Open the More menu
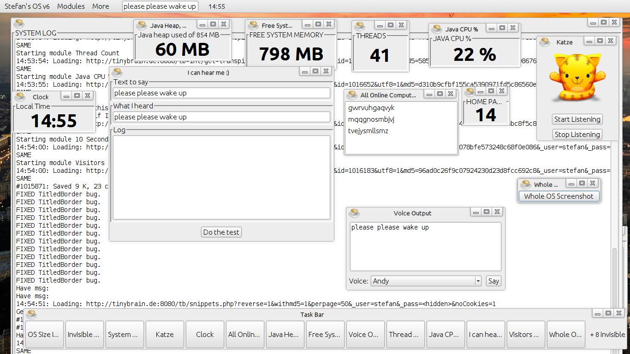Image resolution: width=630 pixels, height=354 pixels. [x=101, y=6]
